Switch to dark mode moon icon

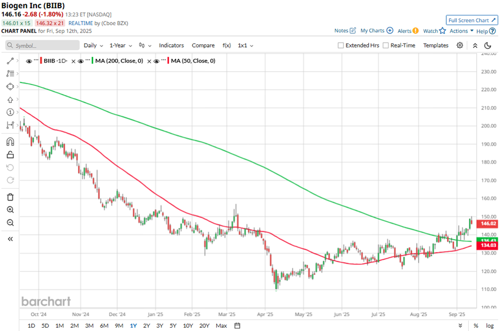tap(487, 45)
